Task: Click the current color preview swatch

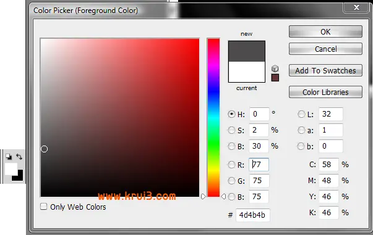Action: (x=247, y=72)
